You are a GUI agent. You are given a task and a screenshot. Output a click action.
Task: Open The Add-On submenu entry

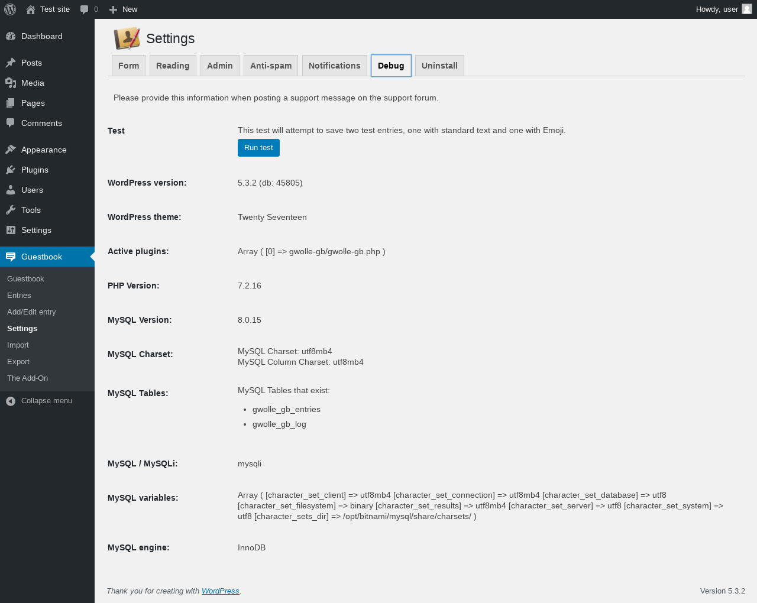click(47, 378)
